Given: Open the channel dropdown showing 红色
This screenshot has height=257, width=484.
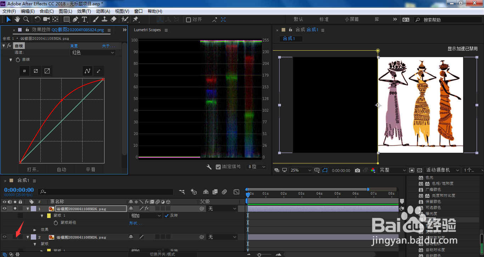Looking at the screenshot, I should click(93, 52).
